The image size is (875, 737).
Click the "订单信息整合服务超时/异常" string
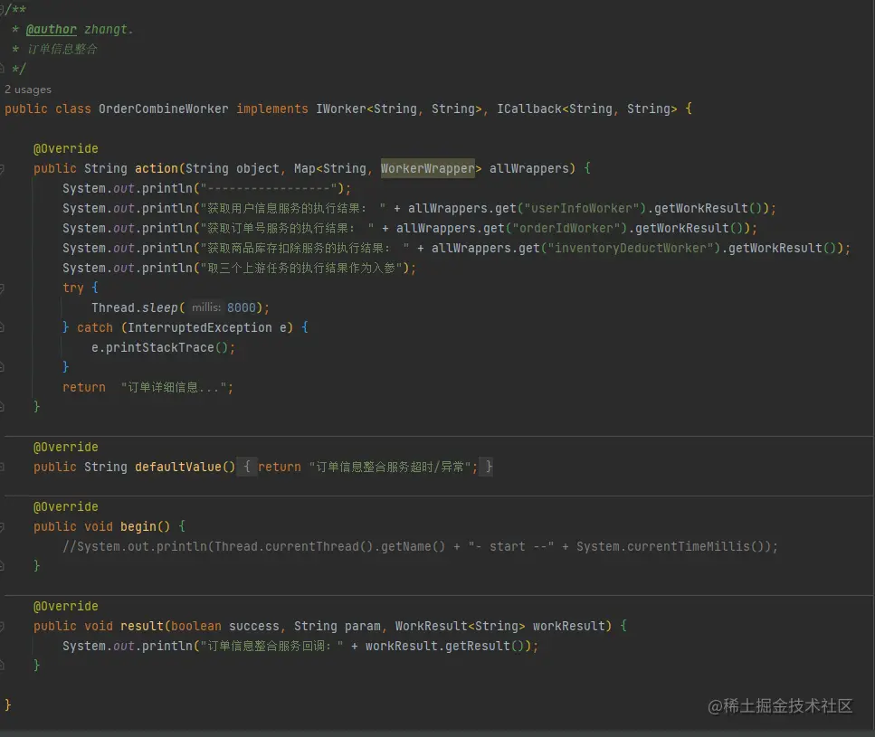point(390,467)
